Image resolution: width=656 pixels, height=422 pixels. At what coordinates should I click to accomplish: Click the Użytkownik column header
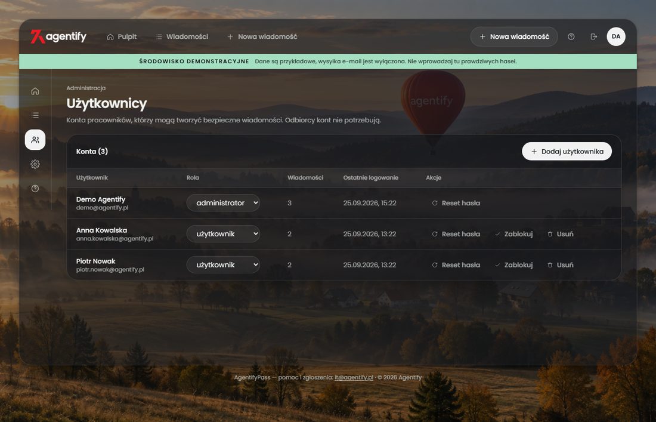point(92,177)
